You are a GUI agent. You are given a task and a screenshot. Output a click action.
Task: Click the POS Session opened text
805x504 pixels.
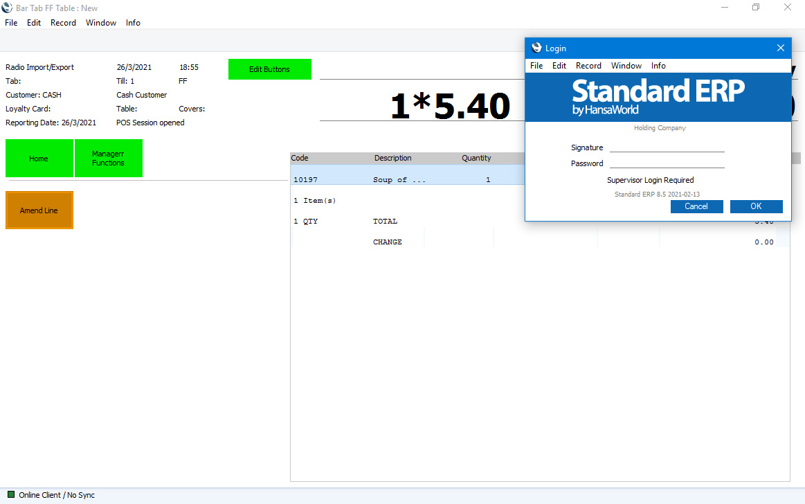coord(150,123)
